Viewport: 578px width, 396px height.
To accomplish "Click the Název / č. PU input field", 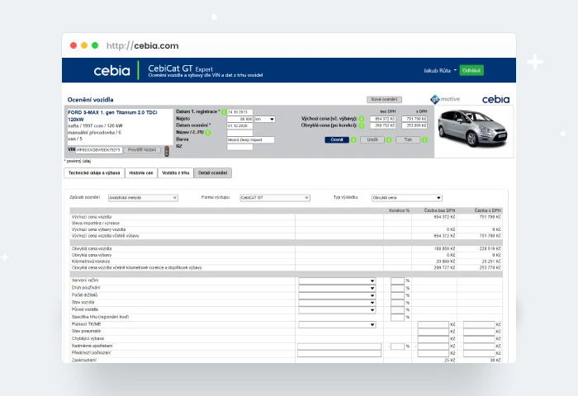I will (240, 133).
